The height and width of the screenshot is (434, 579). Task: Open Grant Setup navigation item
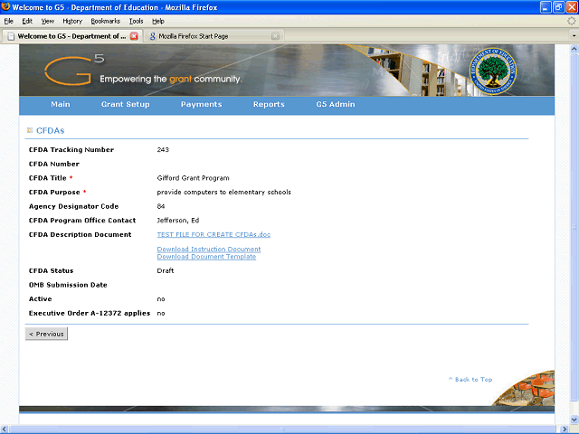pos(126,104)
